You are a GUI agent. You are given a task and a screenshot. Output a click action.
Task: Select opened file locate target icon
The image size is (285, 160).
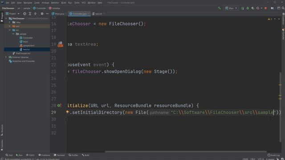tap(24, 14)
